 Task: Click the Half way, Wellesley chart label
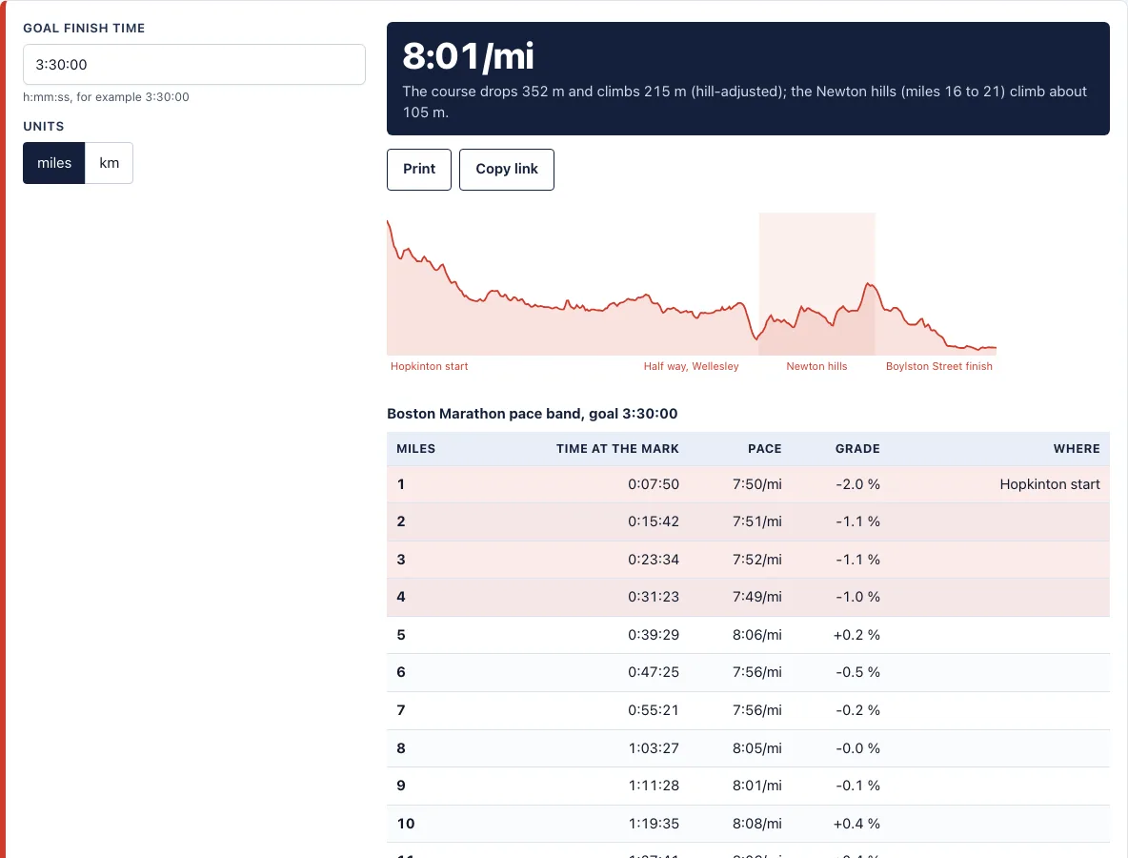point(692,366)
